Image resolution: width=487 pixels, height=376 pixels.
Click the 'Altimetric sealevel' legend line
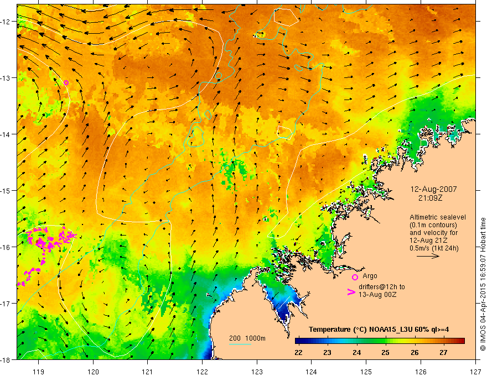click(438, 217)
